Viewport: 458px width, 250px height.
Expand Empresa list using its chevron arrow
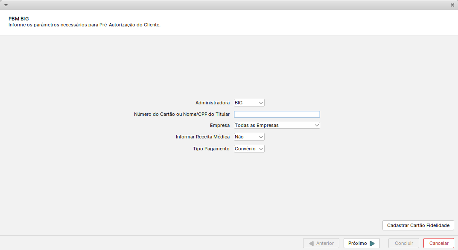(x=317, y=125)
